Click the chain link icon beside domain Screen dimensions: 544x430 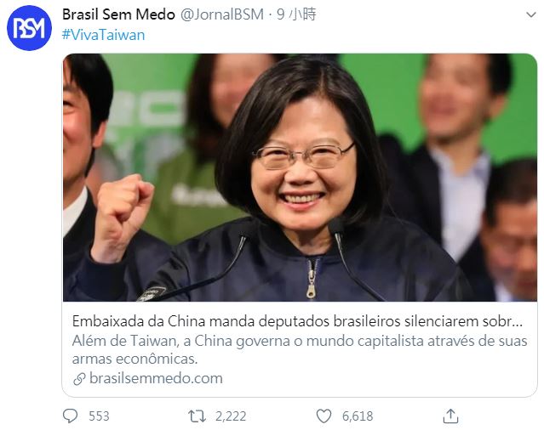coord(79,379)
